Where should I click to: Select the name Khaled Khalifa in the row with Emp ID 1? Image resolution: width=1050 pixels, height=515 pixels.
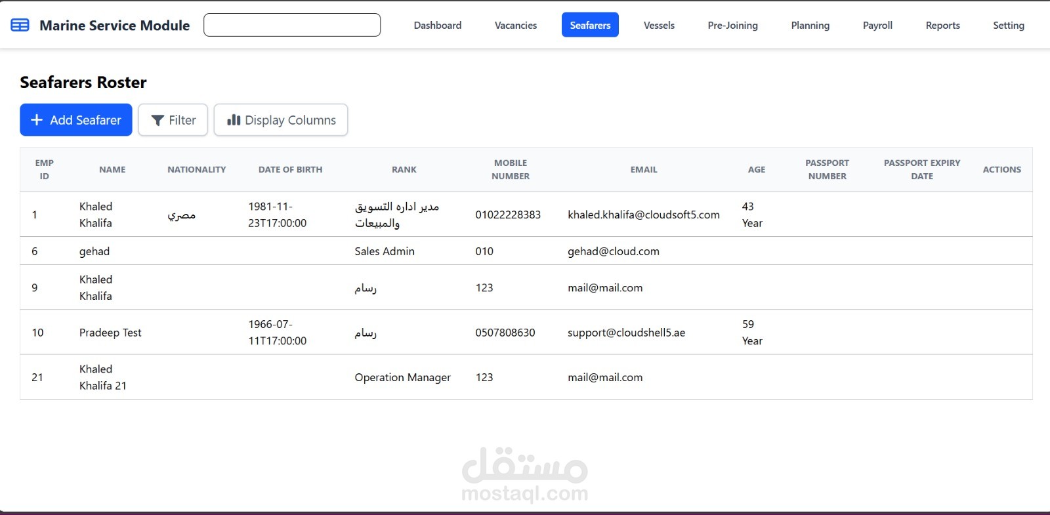tap(96, 215)
